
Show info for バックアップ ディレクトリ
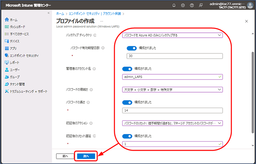click(x=95, y=35)
